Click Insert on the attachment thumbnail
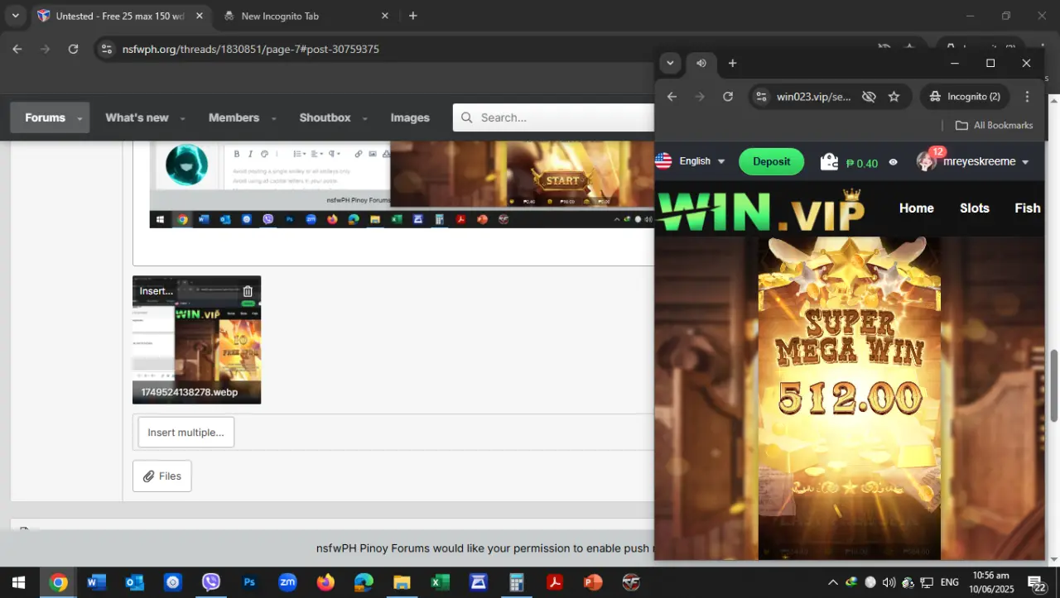Image resolution: width=1060 pixels, height=598 pixels. point(156,291)
